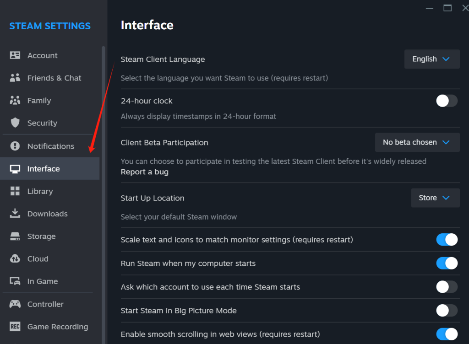This screenshot has width=469, height=344.
Task: Click the Storage drive icon
Action: [x=15, y=236]
